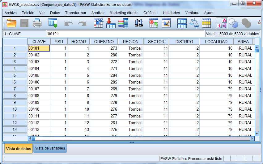Click the Print icon in toolbar

[x=37, y=23]
